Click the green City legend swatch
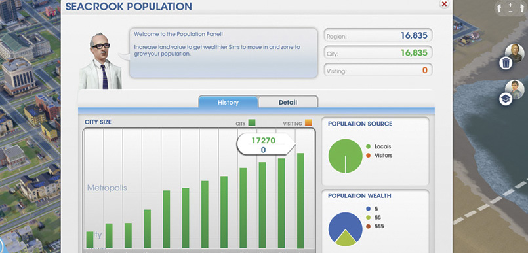This screenshot has width=528, height=253. click(252, 123)
